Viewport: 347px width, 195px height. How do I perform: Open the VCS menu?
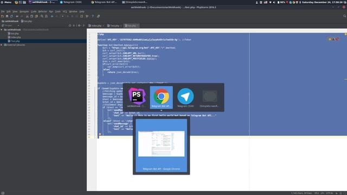pos(65,11)
